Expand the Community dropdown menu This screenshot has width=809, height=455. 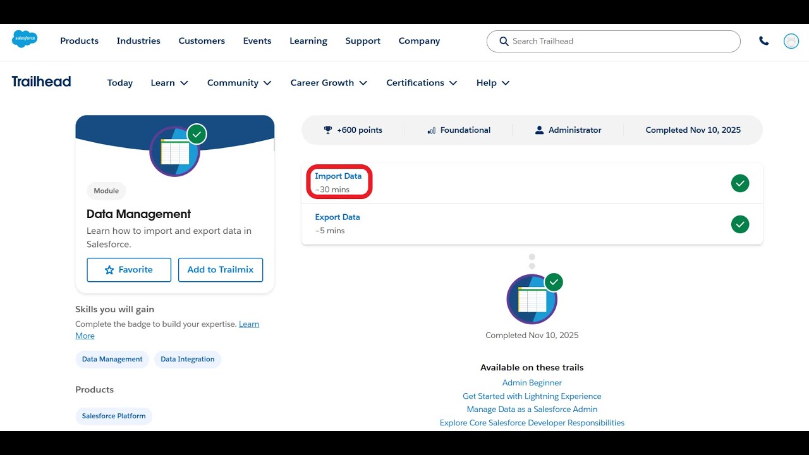(x=240, y=83)
